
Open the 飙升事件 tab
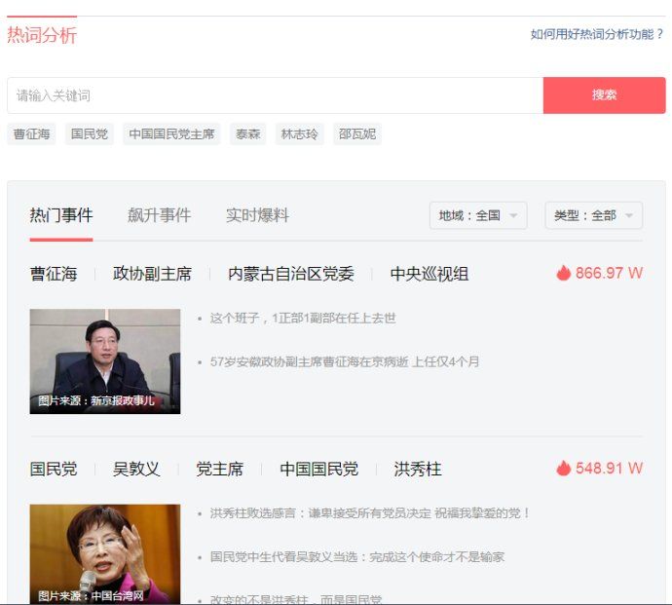[x=159, y=215]
